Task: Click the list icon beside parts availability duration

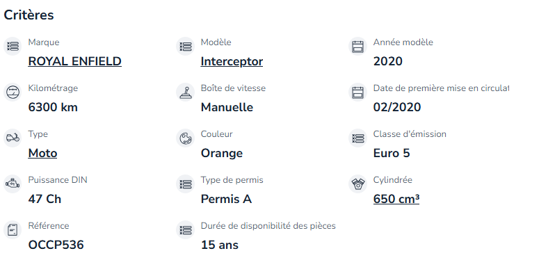Action: tap(185, 229)
